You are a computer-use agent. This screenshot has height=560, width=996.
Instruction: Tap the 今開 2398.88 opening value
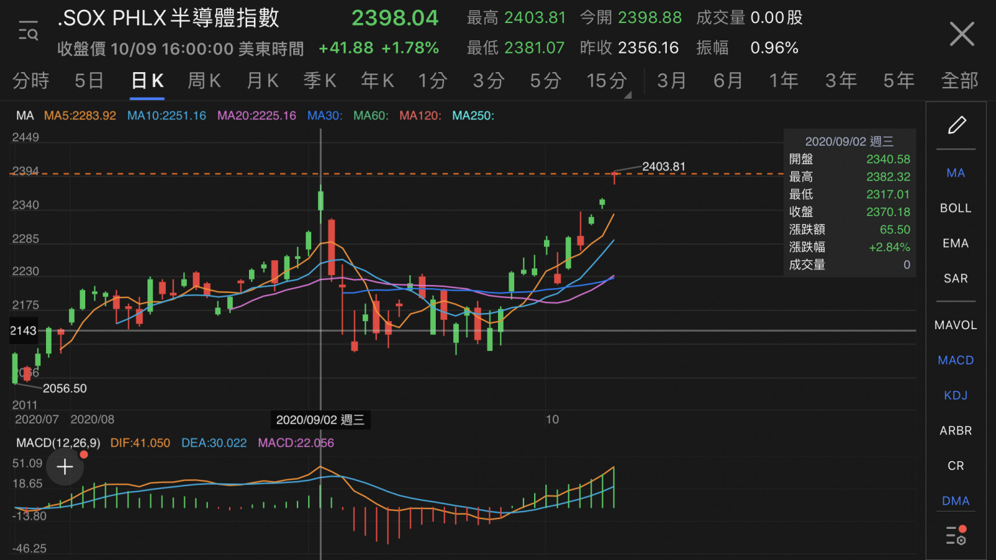click(631, 17)
